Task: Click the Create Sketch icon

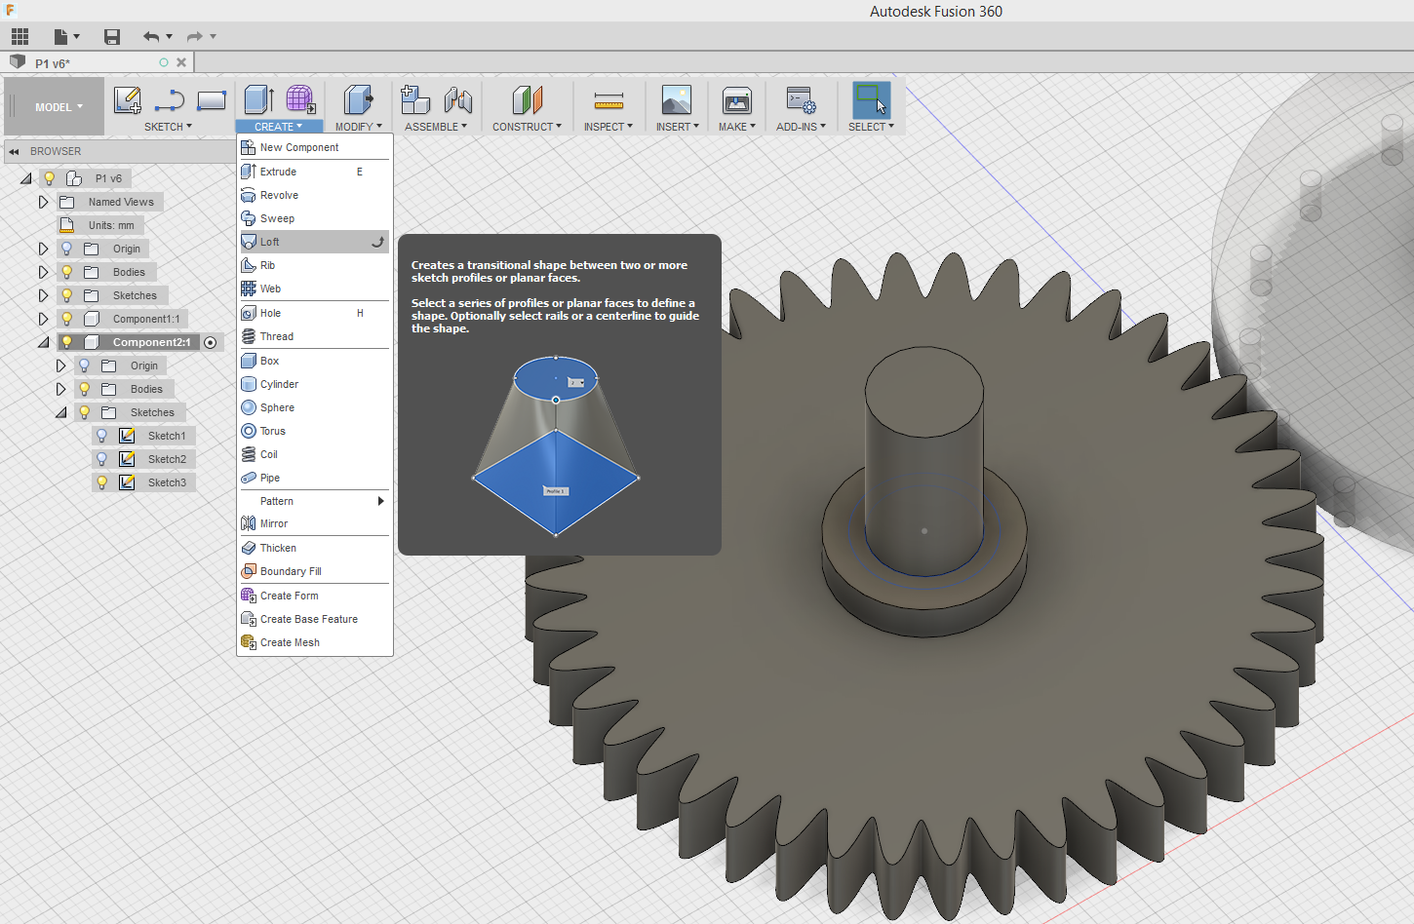Action: 128,100
